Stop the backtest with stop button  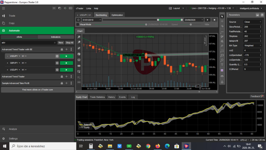pos(214,20)
